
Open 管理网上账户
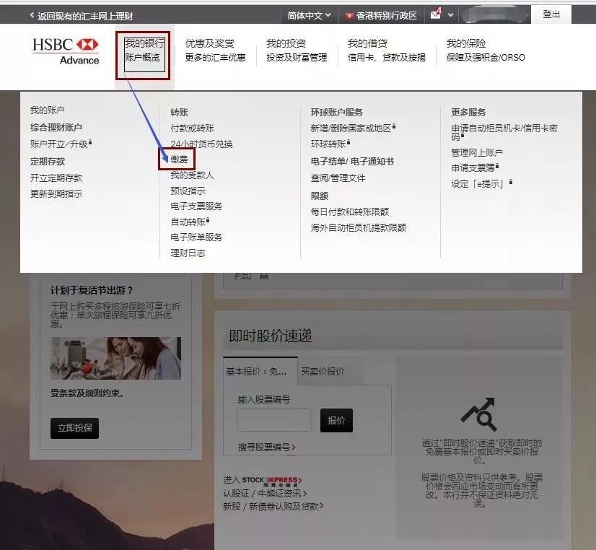(477, 153)
